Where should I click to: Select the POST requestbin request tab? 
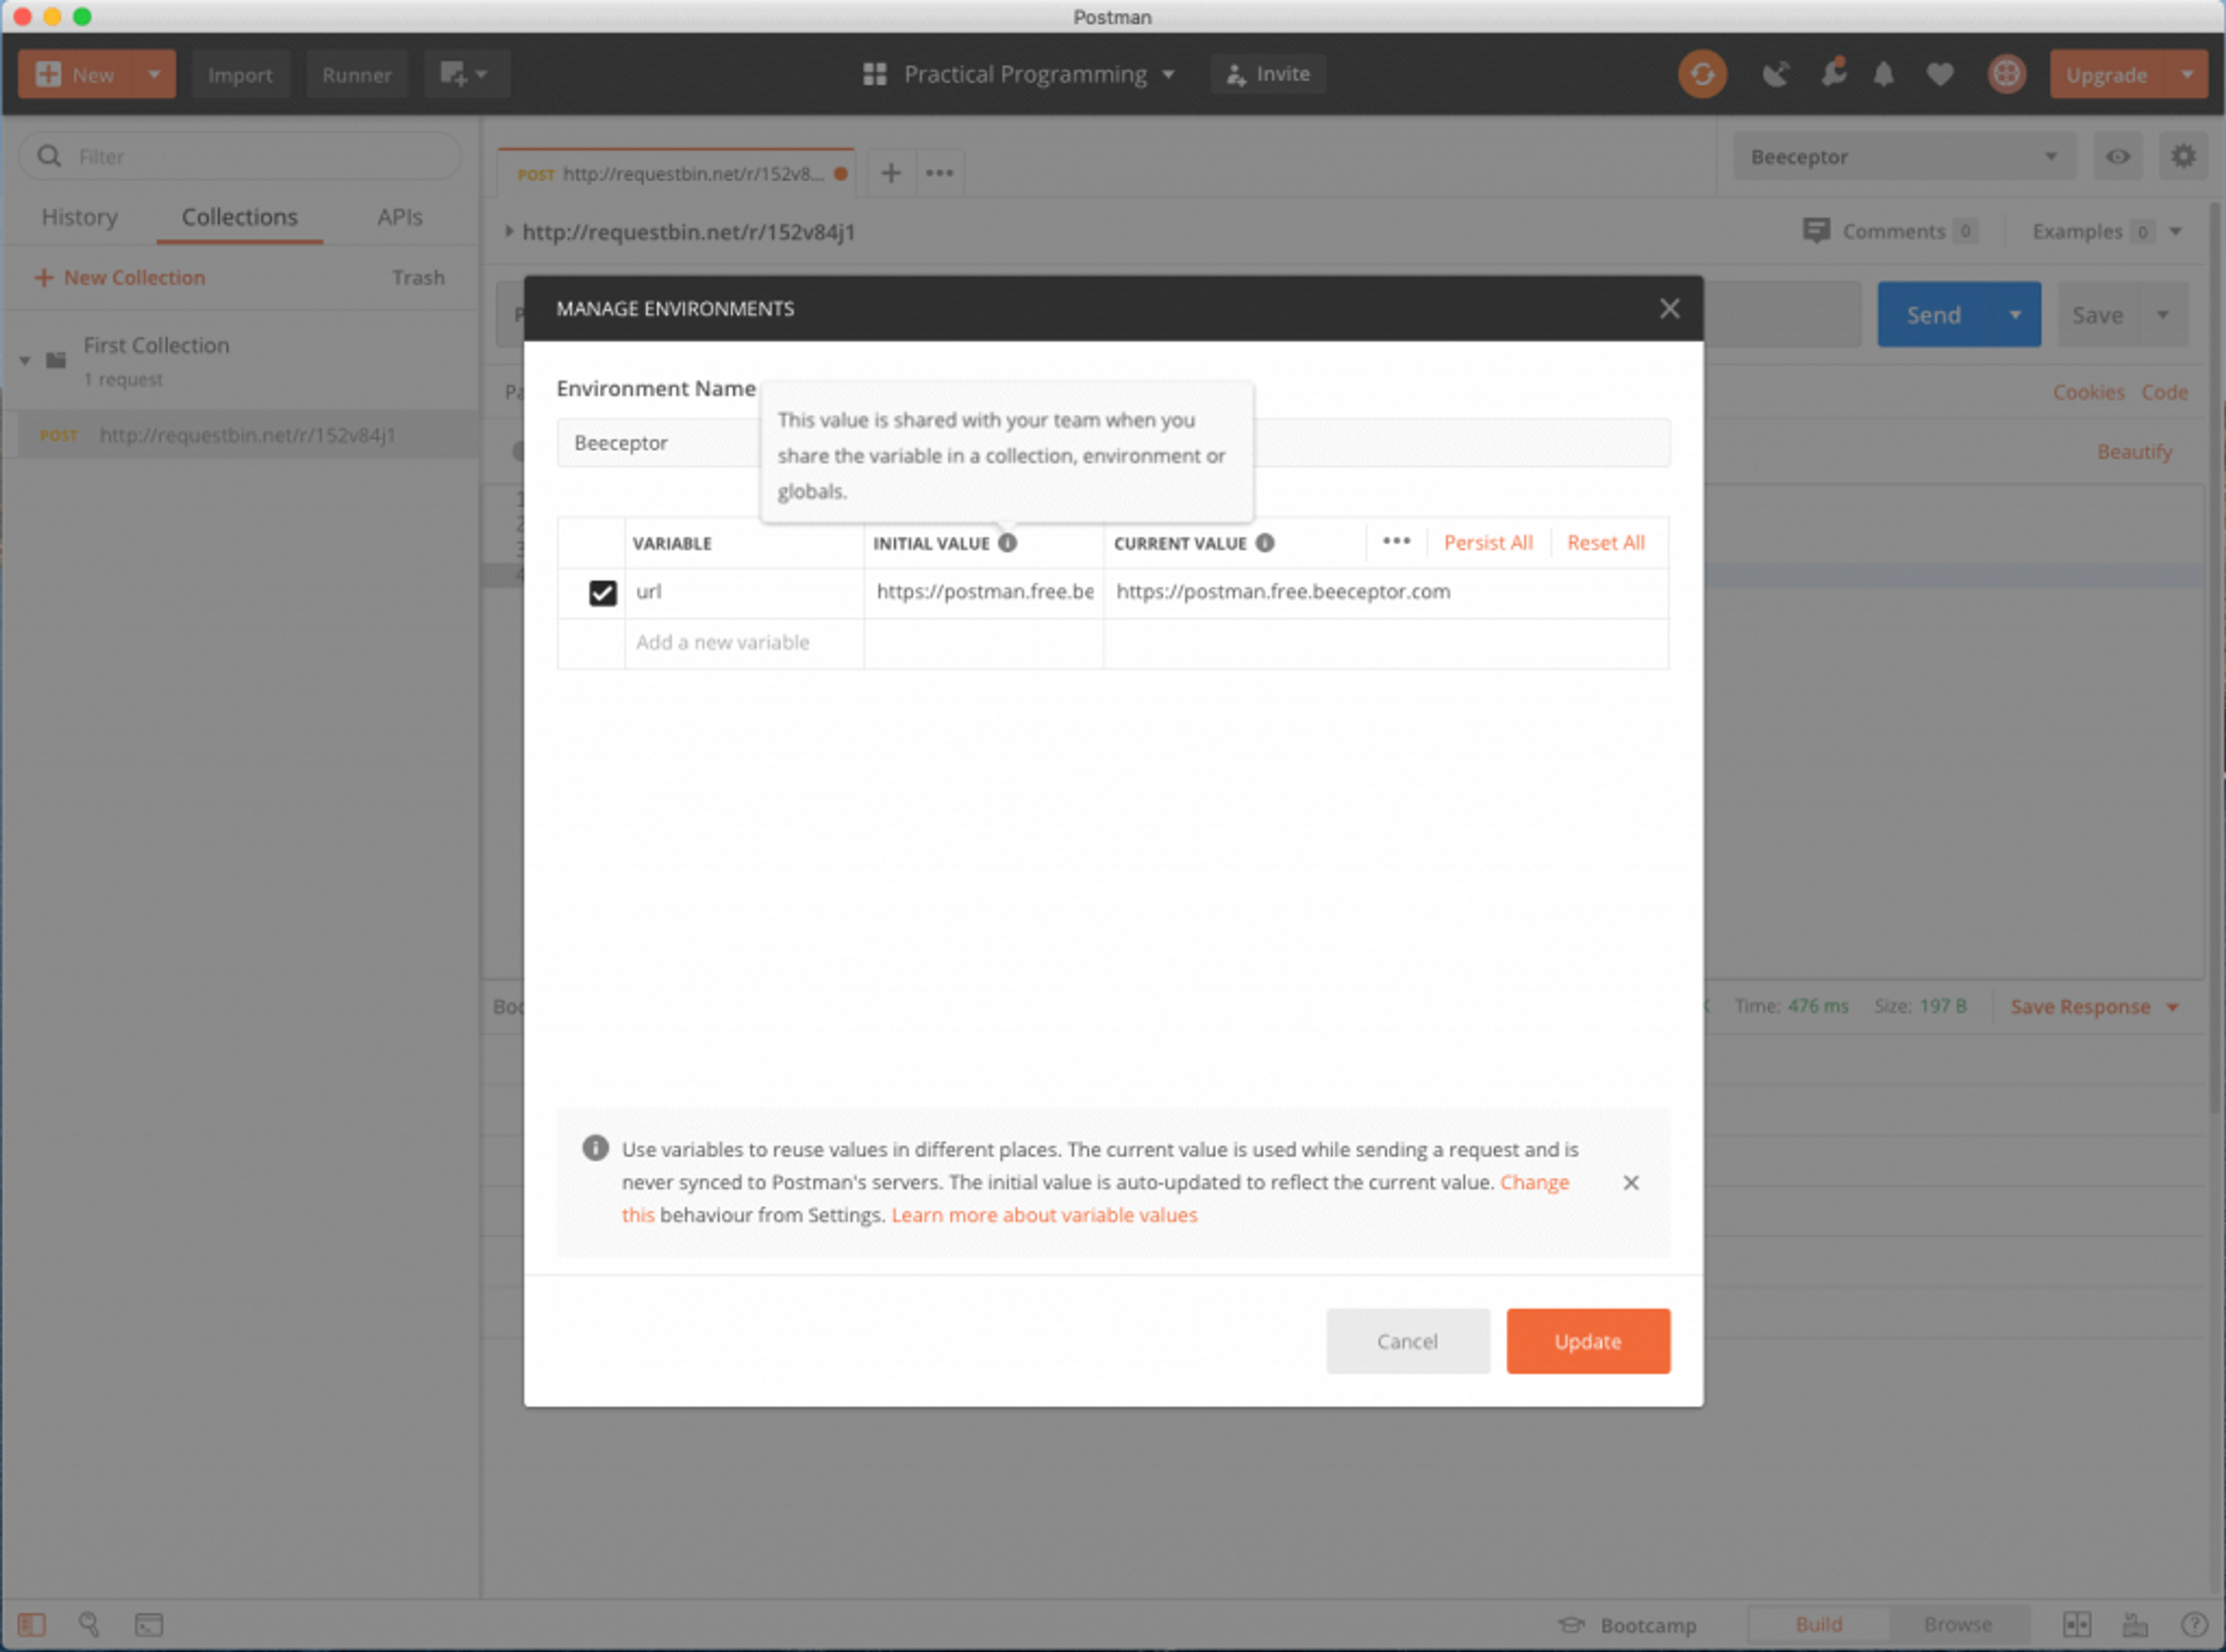pyautogui.click(x=676, y=173)
